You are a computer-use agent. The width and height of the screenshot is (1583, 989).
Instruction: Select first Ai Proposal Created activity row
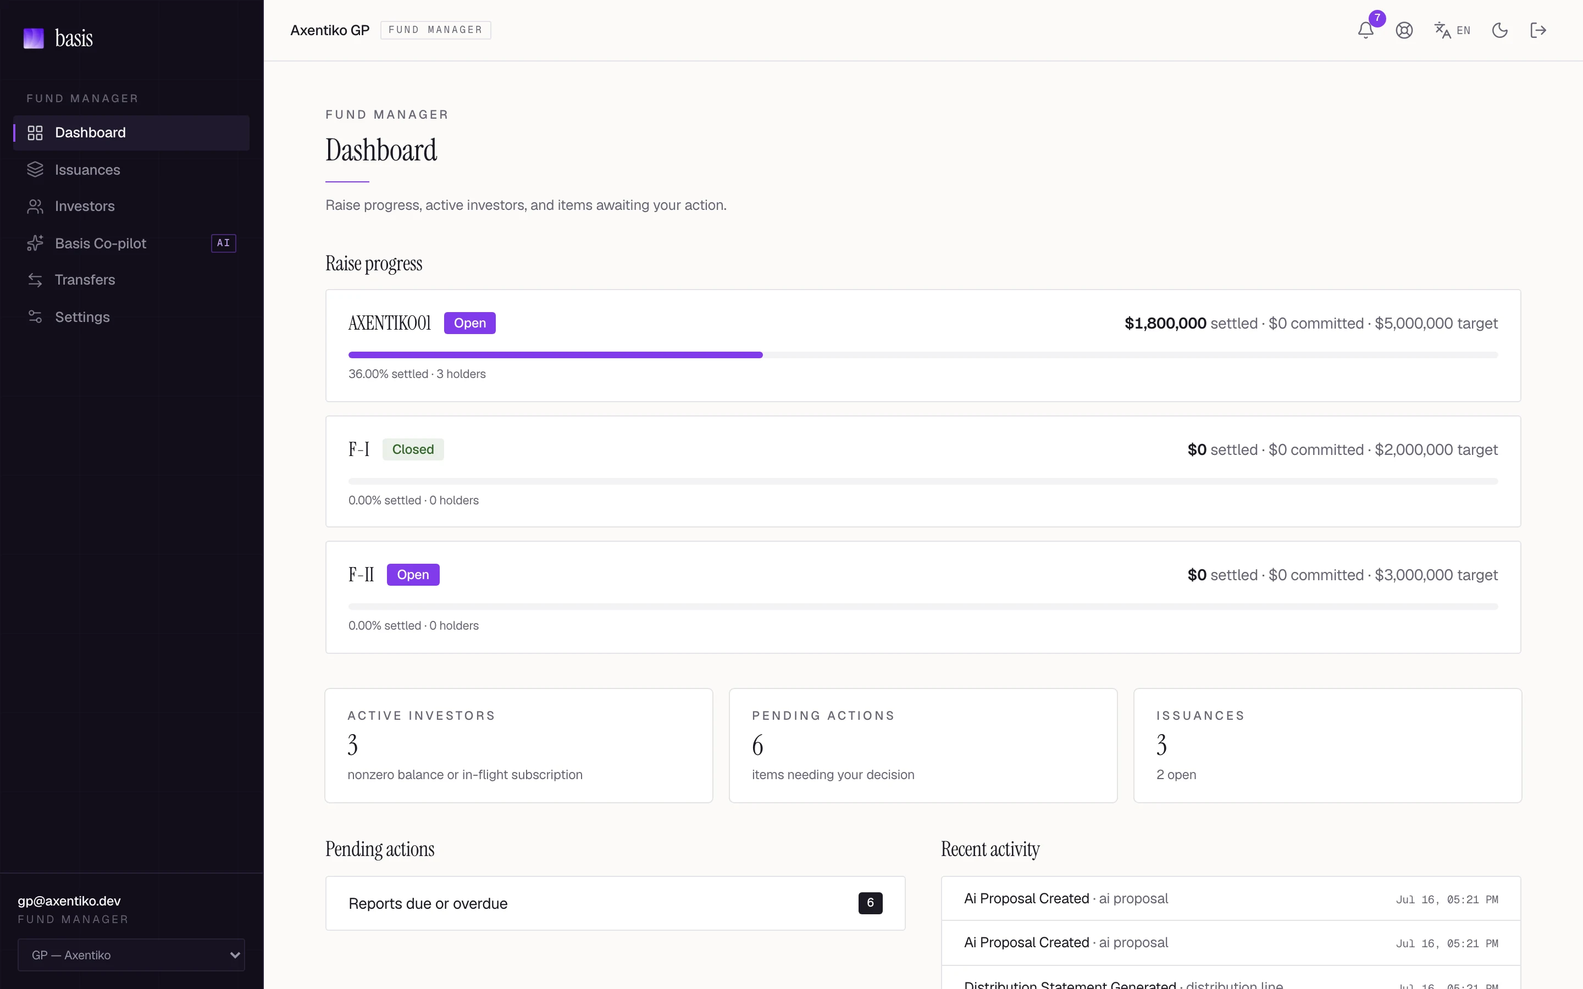(1231, 899)
